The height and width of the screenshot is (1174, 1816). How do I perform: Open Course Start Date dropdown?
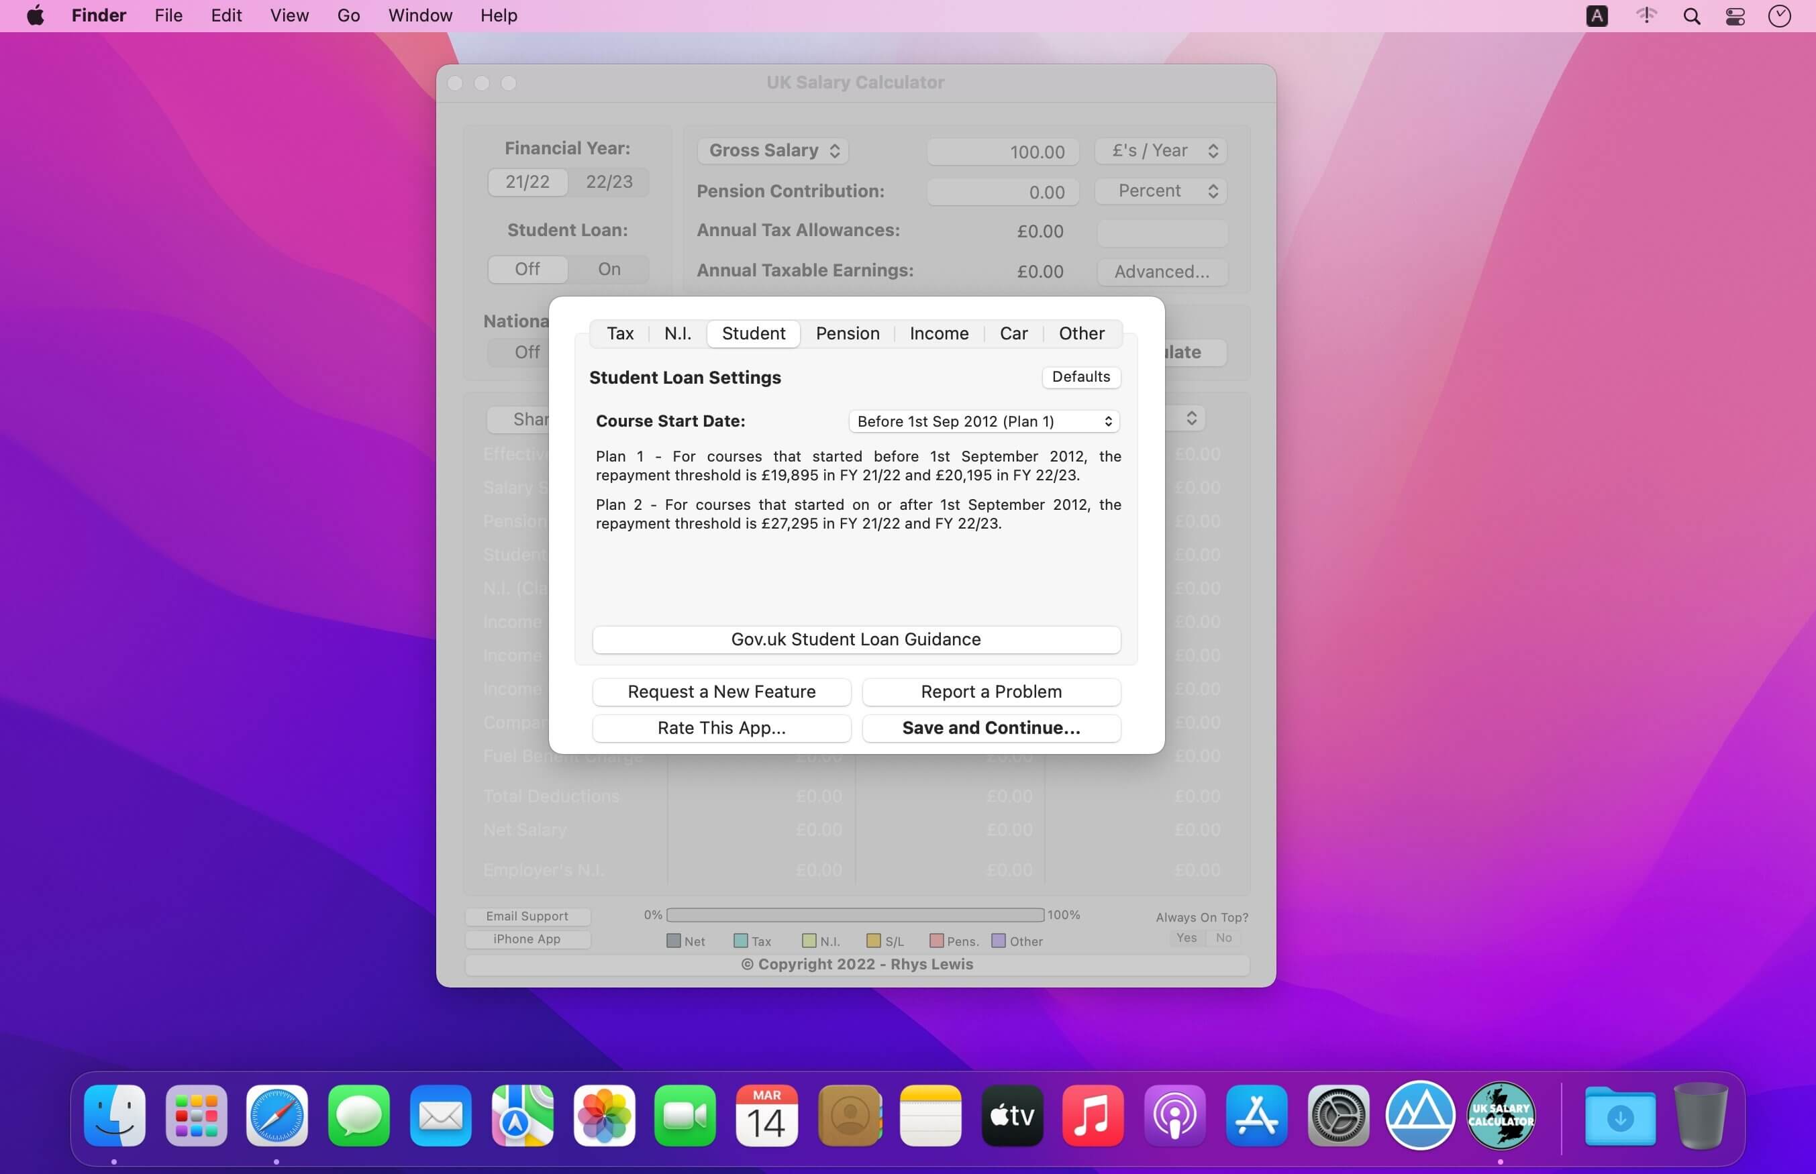(983, 421)
